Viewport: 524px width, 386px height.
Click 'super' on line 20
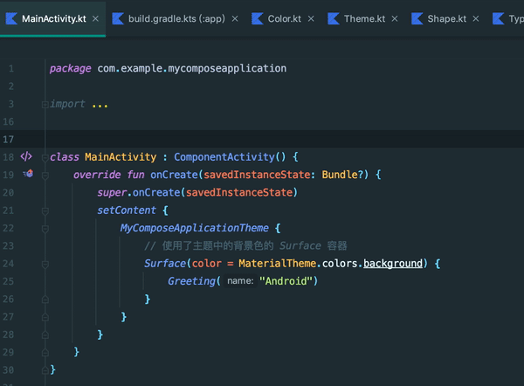point(112,192)
